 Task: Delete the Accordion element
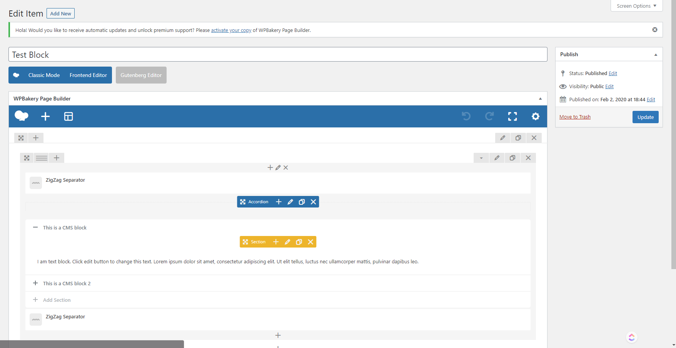[x=313, y=202]
